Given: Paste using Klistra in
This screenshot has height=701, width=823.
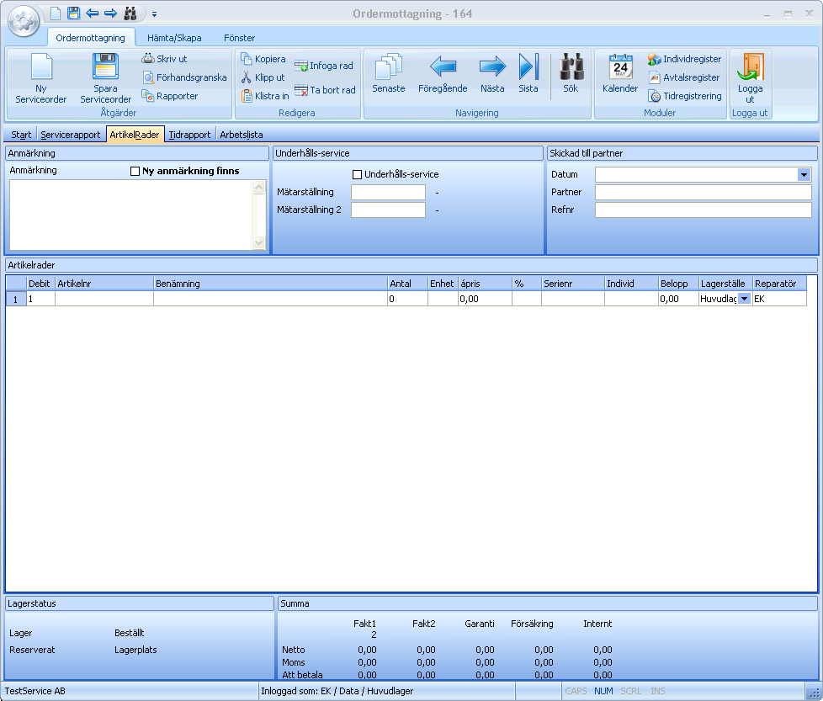Looking at the screenshot, I should pyautogui.click(x=265, y=96).
